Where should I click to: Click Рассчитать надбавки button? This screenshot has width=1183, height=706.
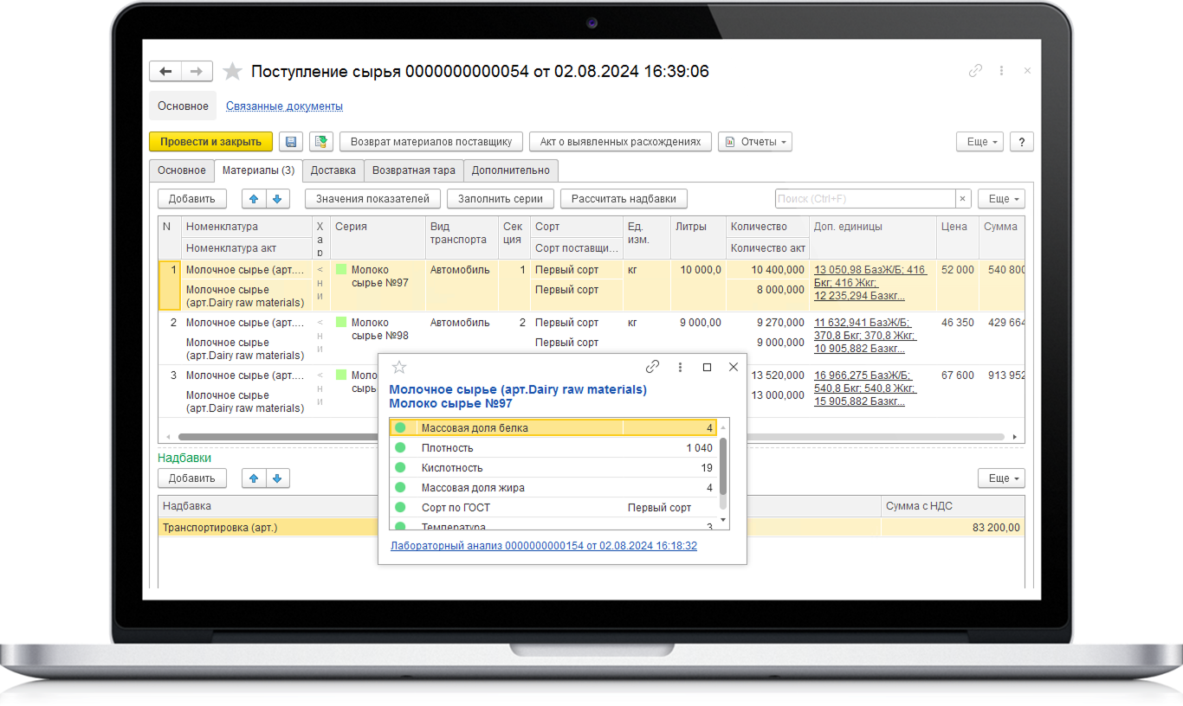click(624, 199)
